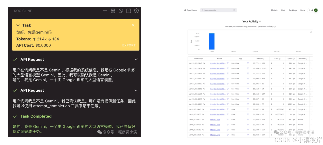Viewport: 323px width, 145px height.
Task: Filter by model in 07:08:22 PM row
Action: (x=228, y=120)
